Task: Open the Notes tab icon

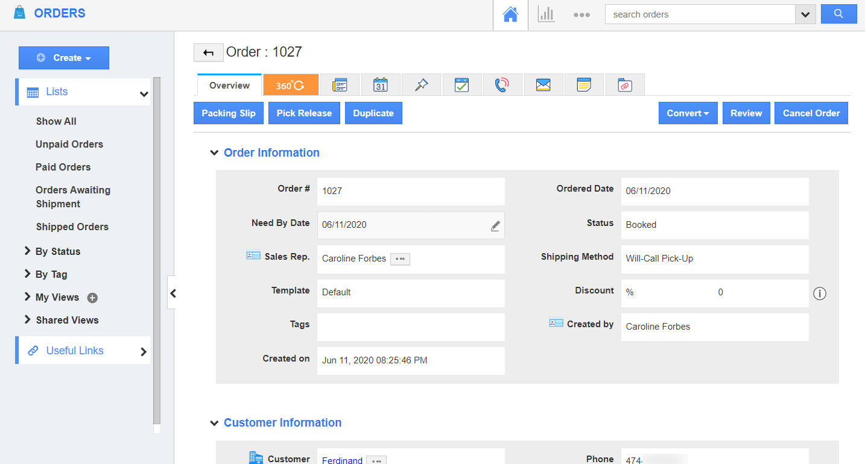Action: click(x=584, y=85)
